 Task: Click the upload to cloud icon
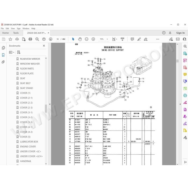(x=17, y=39)
